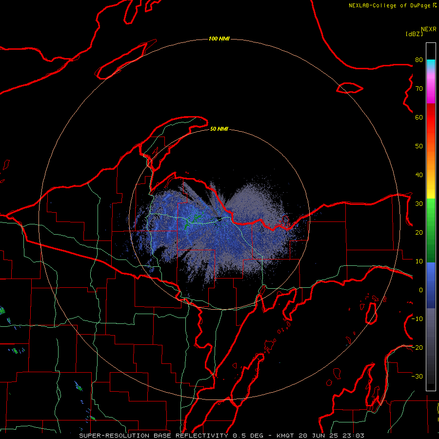
Task: Click the magenta segment of the dBZ color bar
Action: point(431,90)
